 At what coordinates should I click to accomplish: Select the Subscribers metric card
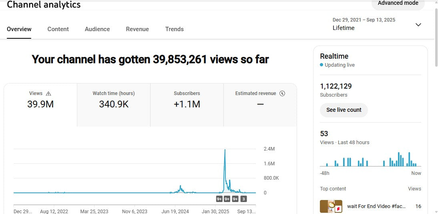[187, 105]
